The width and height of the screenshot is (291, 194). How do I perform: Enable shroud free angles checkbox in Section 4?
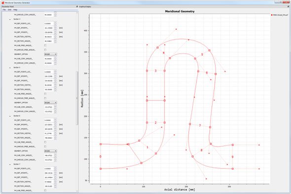45,50
